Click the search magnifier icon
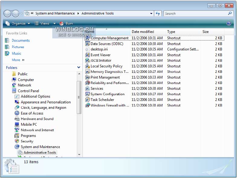 pos(230,13)
